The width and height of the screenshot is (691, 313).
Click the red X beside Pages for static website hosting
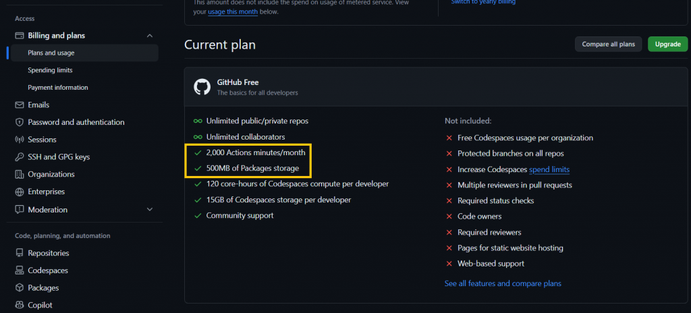(x=449, y=248)
